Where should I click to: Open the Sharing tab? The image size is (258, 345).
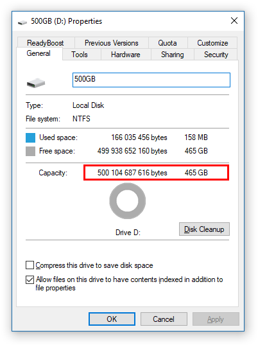tap(172, 55)
